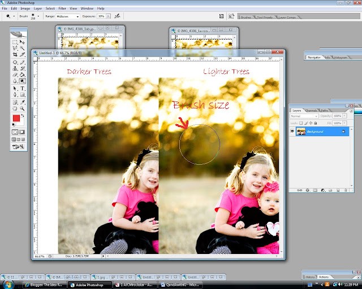Select the Clone Stamp tool
Image resolution: width=362 pixels, height=289 pixels.
(15, 68)
